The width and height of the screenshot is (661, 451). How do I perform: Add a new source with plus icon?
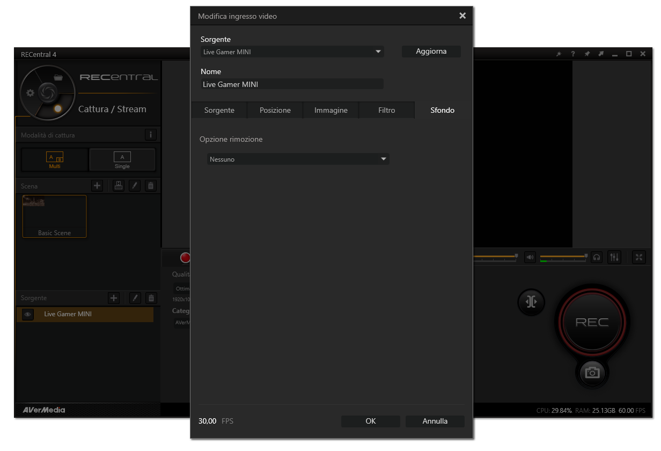click(x=114, y=298)
